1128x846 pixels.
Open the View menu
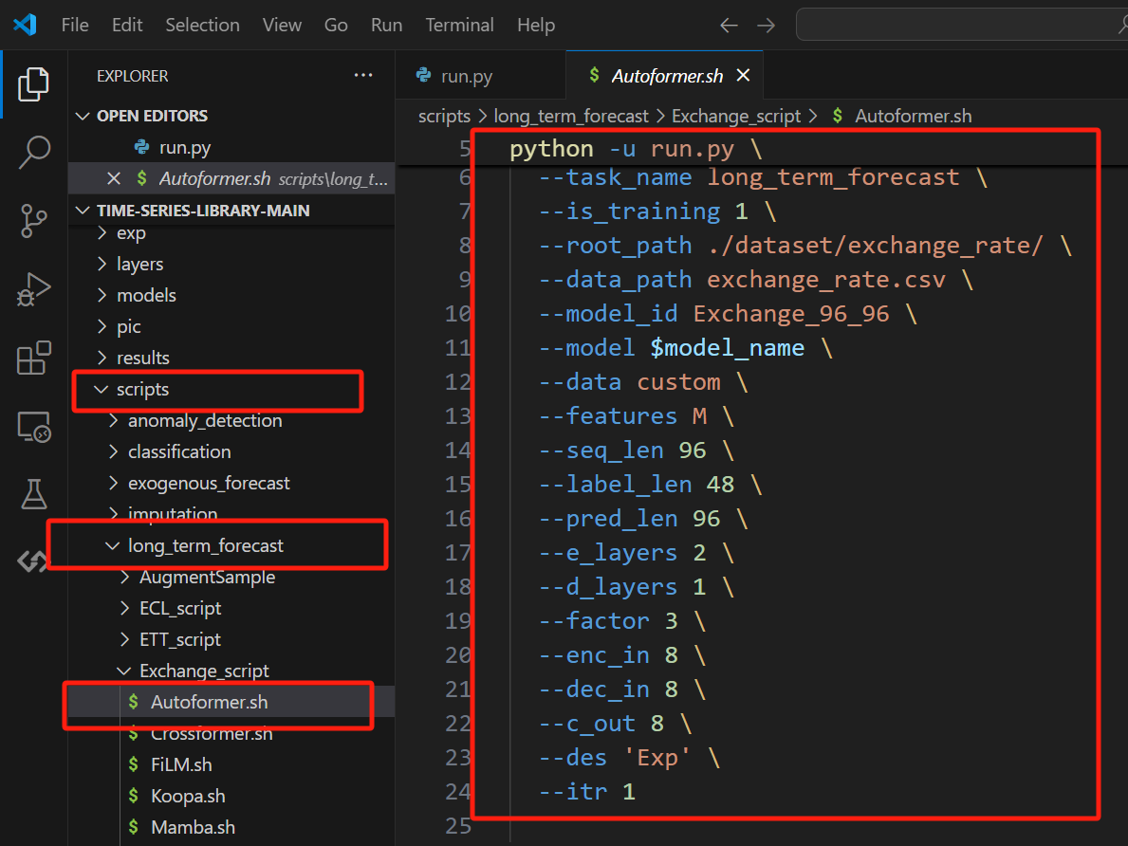(x=282, y=26)
